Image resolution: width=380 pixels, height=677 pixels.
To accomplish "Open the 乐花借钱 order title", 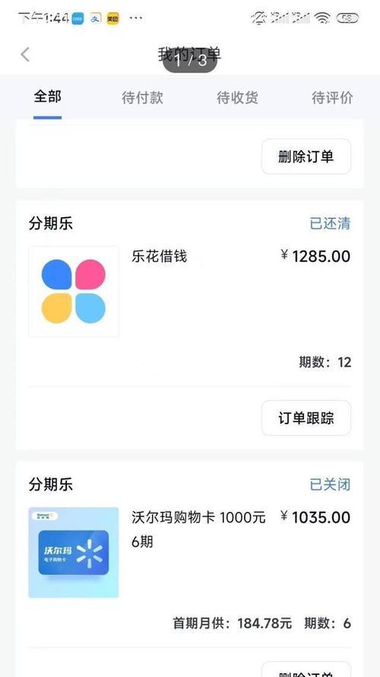I will click(x=160, y=257).
